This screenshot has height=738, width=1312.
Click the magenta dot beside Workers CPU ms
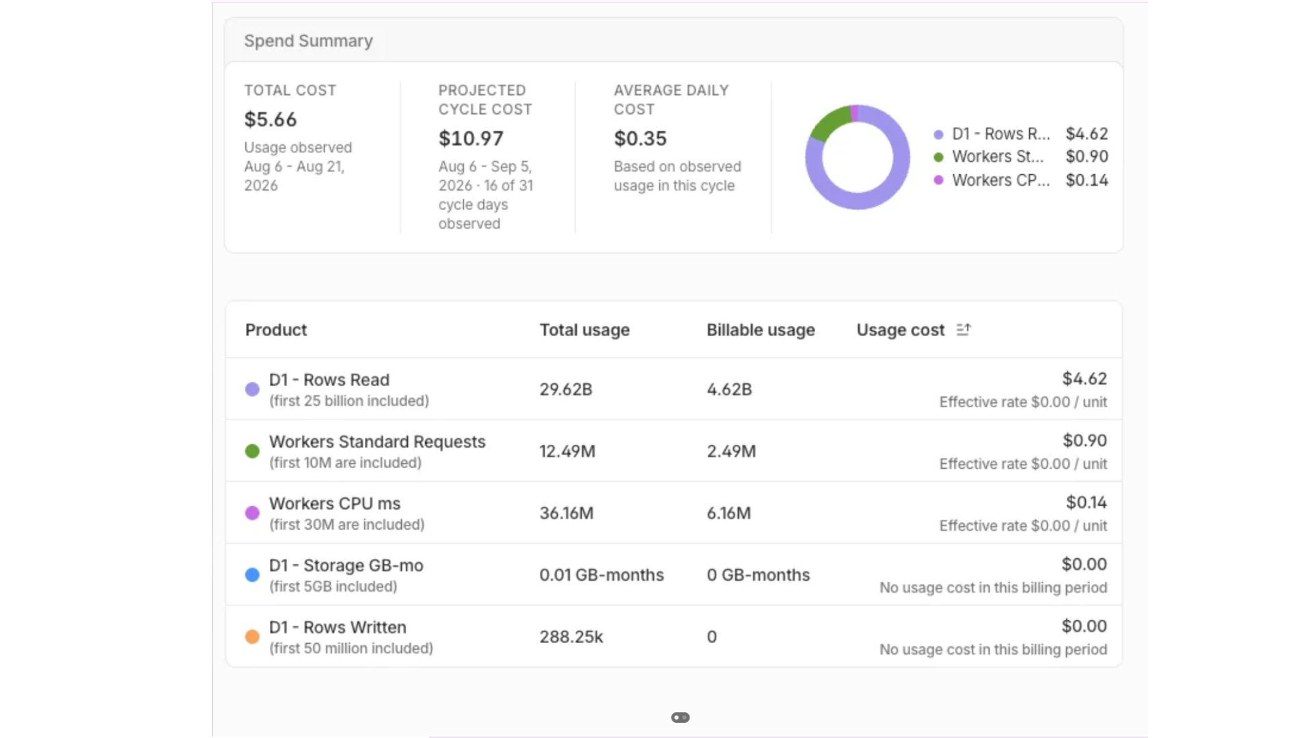252,513
